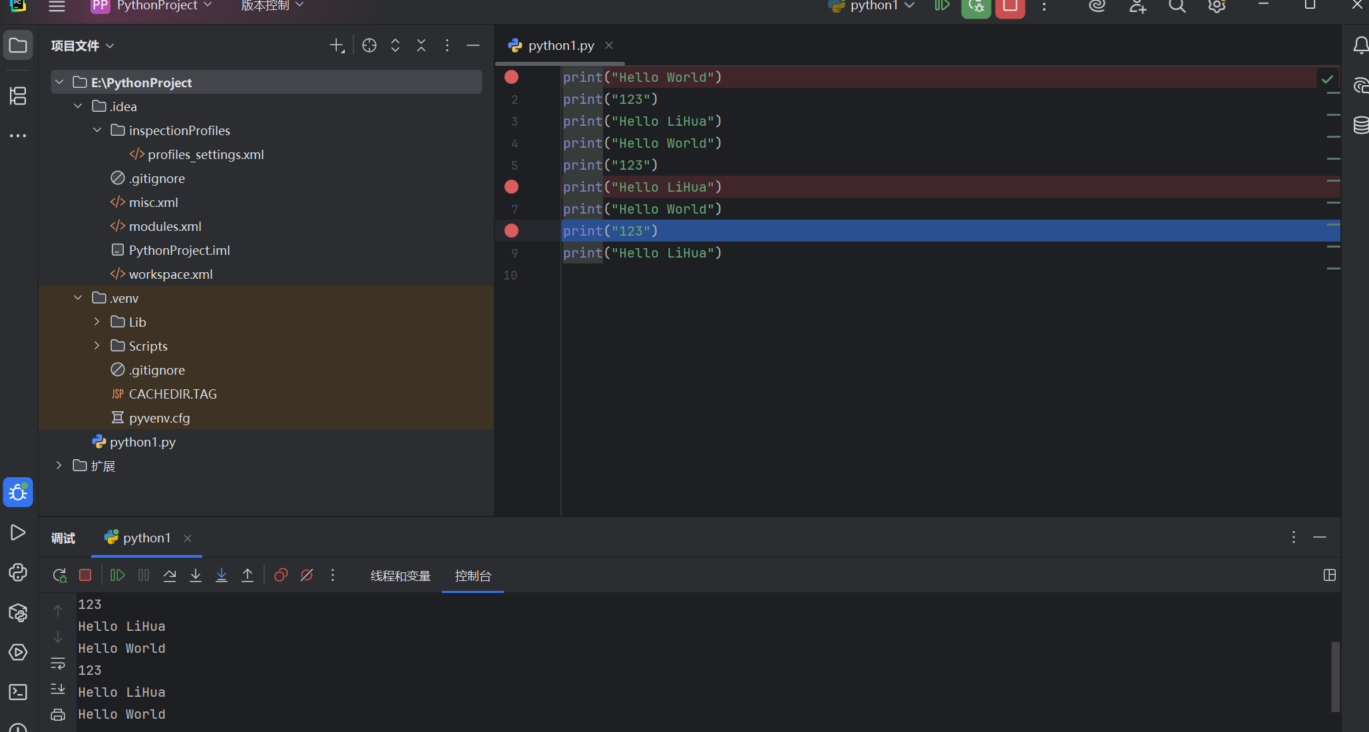Open Terminal tool window in sidebar
Image resolution: width=1369 pixels, height=732 pixels.
(x=18, y=692)
